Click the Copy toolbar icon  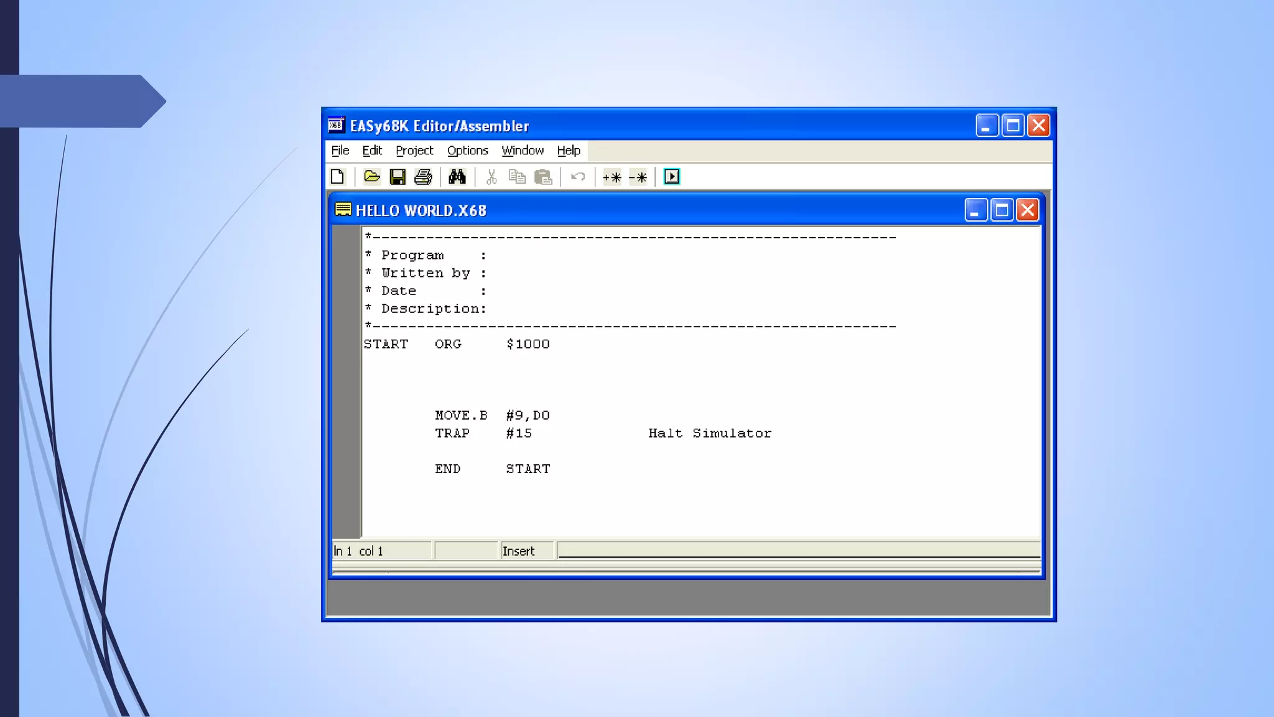click(517, 177)
